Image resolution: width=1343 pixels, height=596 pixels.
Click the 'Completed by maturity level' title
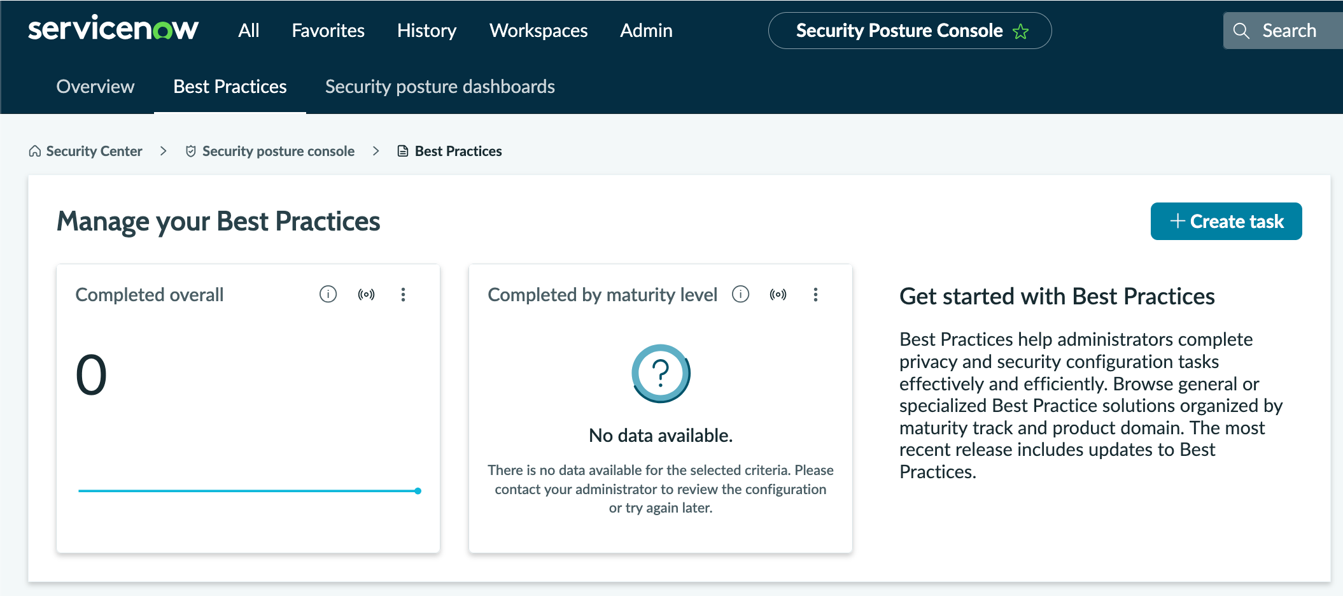(602, 295)
